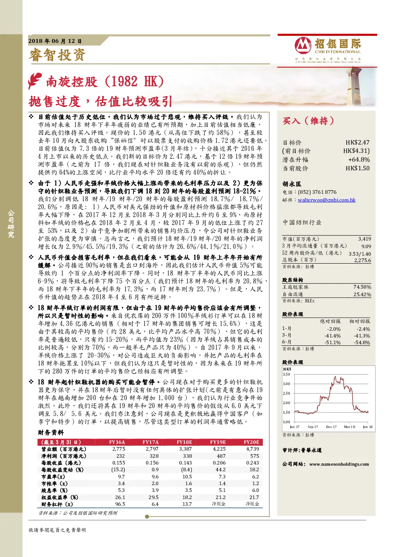Viewport: 394px width, 557px height.
Task: Select the FY18E column header
Action: coord(184,442)
